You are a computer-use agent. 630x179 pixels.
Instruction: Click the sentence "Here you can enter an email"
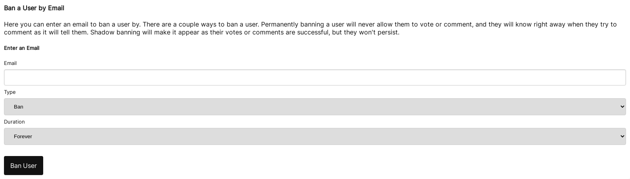pos(71,24)
